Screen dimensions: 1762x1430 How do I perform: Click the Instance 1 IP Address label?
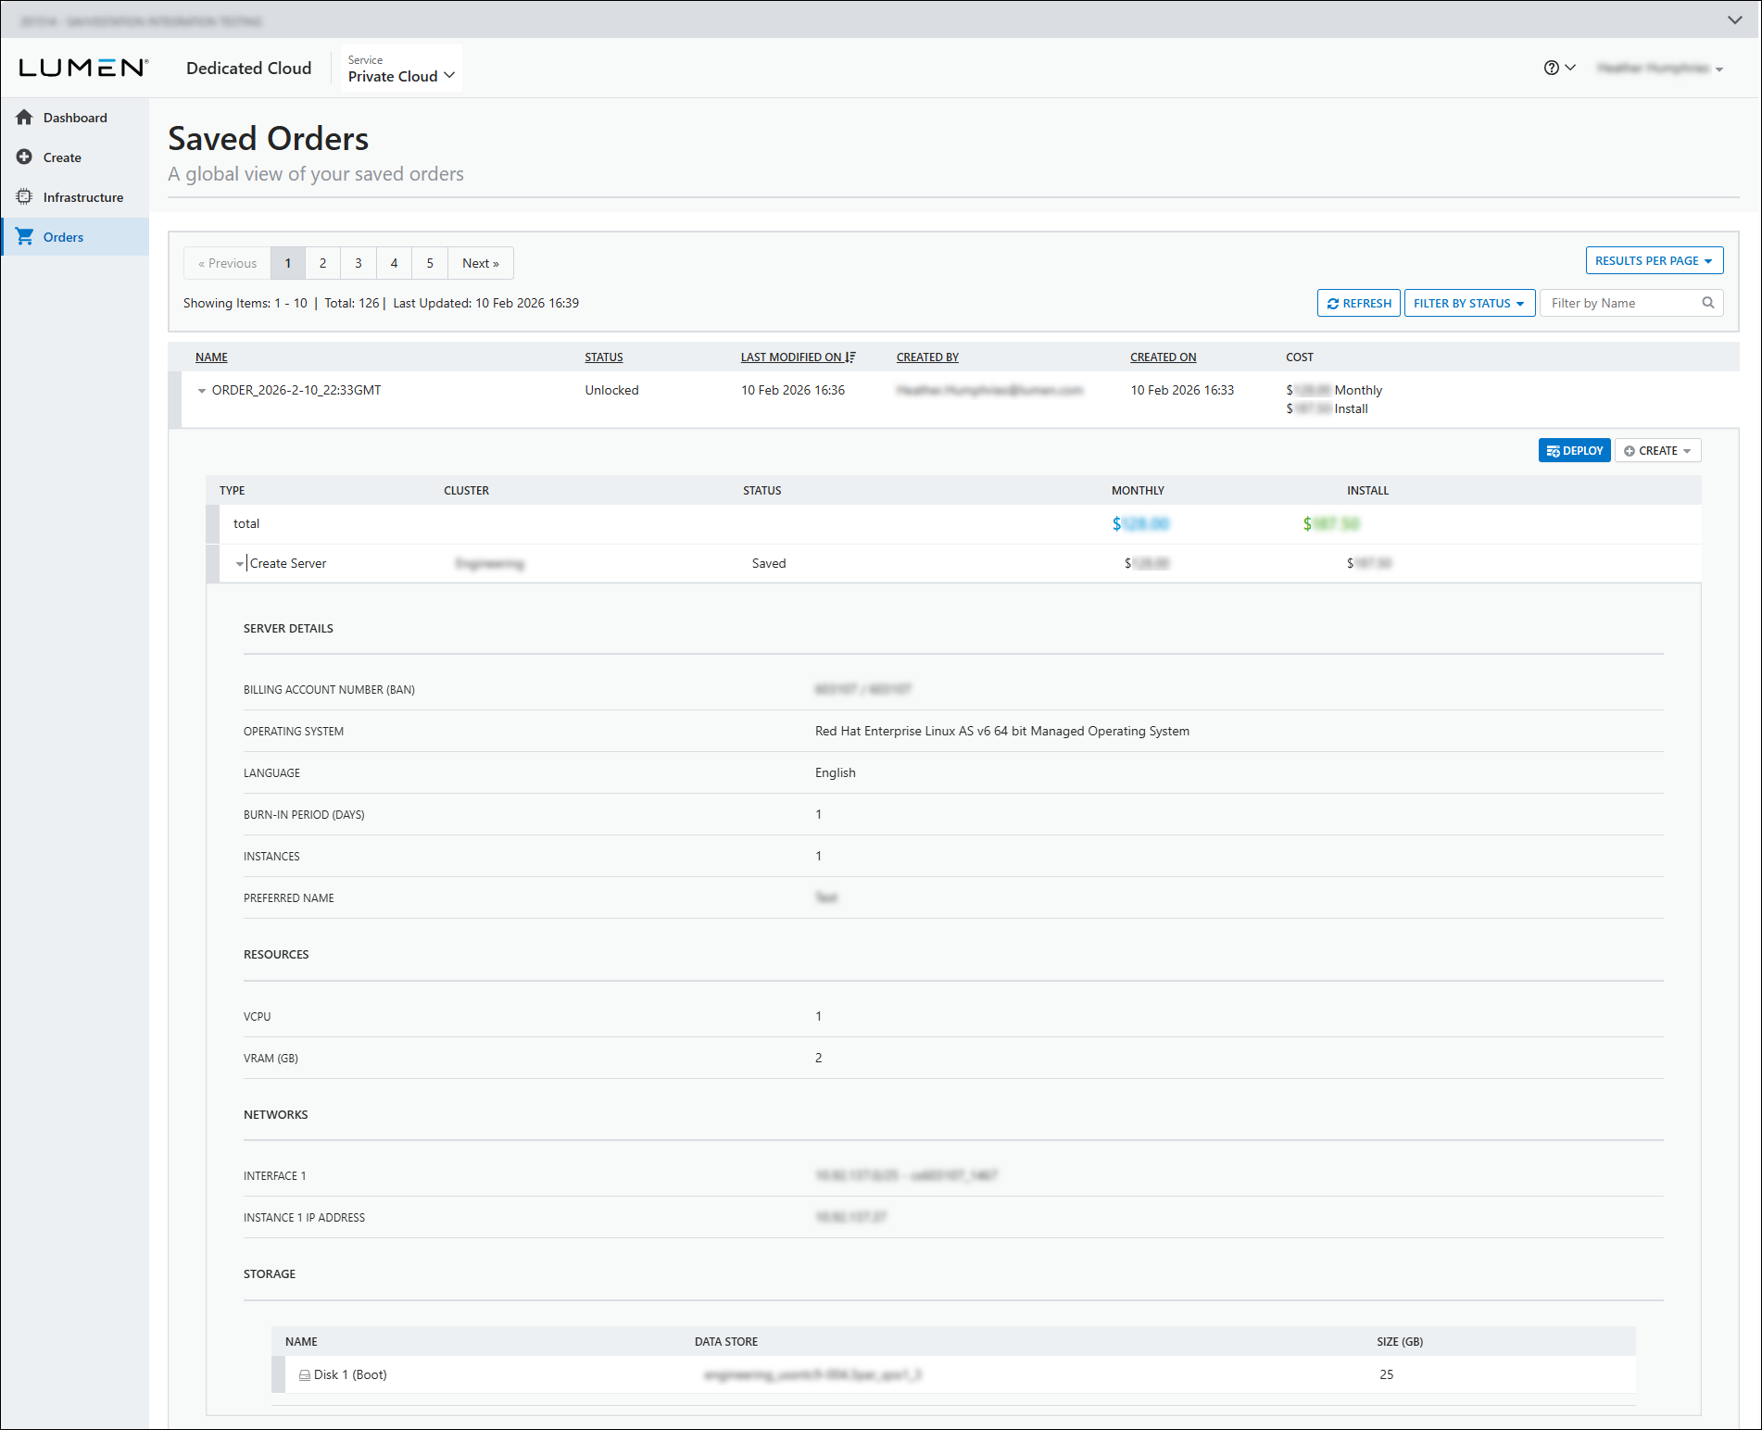tap(304, 1218)
